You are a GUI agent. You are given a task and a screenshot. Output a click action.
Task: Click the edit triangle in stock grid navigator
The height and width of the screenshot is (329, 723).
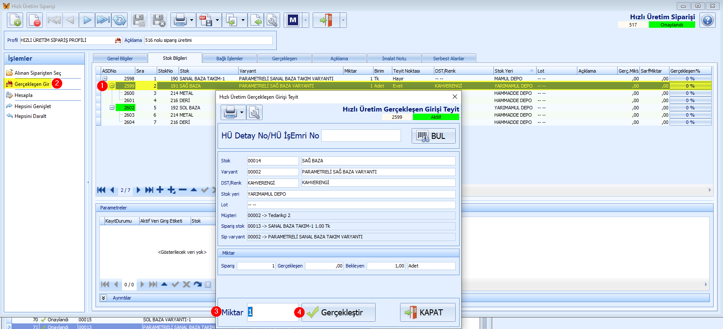point(194,190)
